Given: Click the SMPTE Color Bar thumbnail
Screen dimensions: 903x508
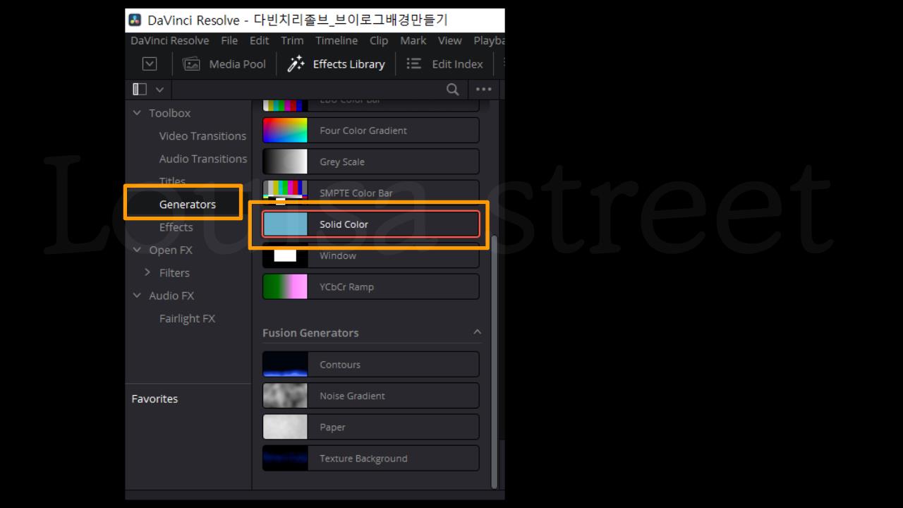Looking at the screenshot, I should tap(285, 193).
